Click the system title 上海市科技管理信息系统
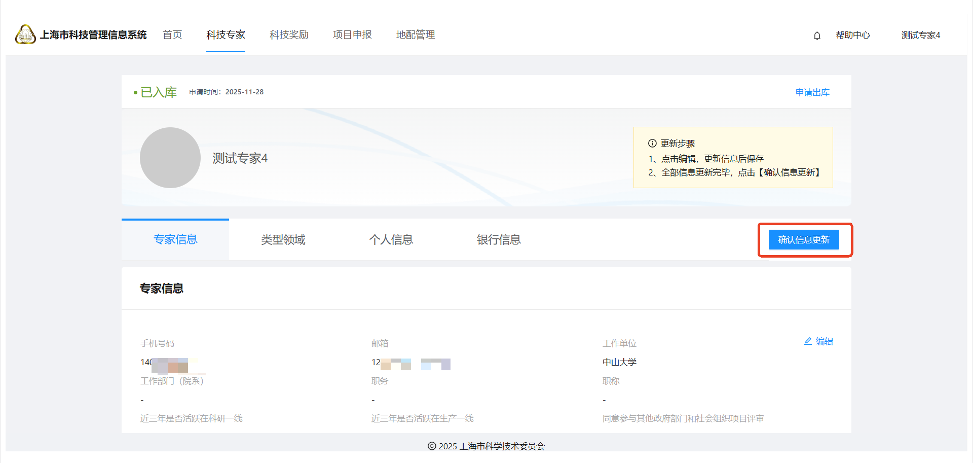Image resolution: width=973 pixels, height=463 pixels. point(93,34)
